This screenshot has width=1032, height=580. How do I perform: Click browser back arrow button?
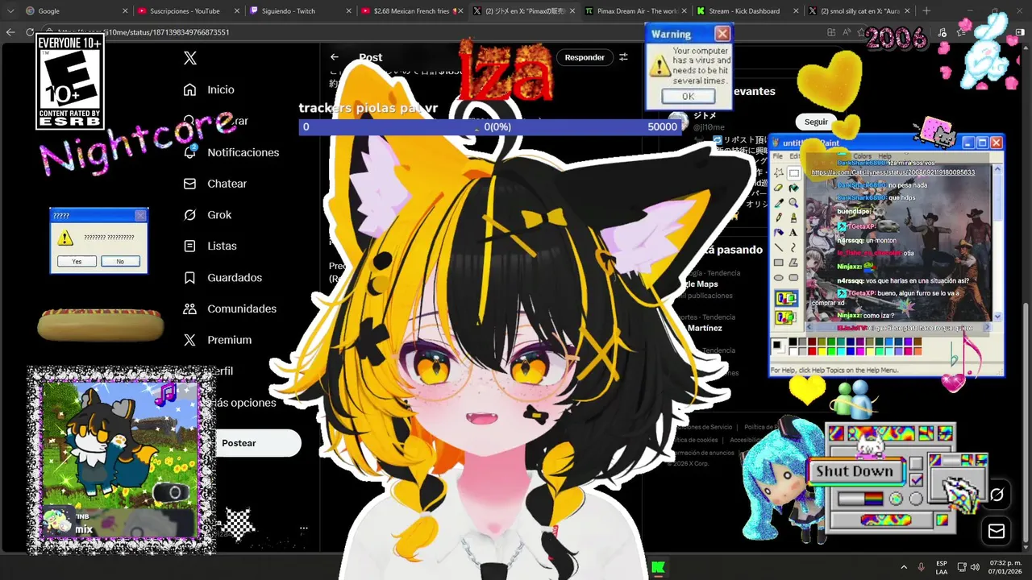10,32
